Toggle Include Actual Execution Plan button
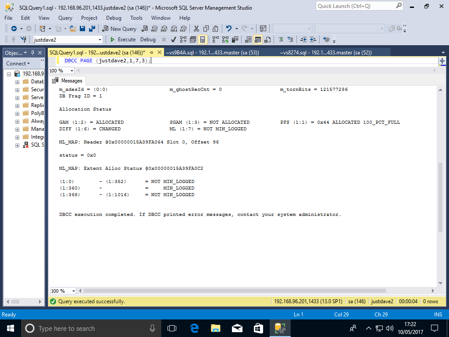The width and height of the screenshot is (449, 337). point(215,39)
